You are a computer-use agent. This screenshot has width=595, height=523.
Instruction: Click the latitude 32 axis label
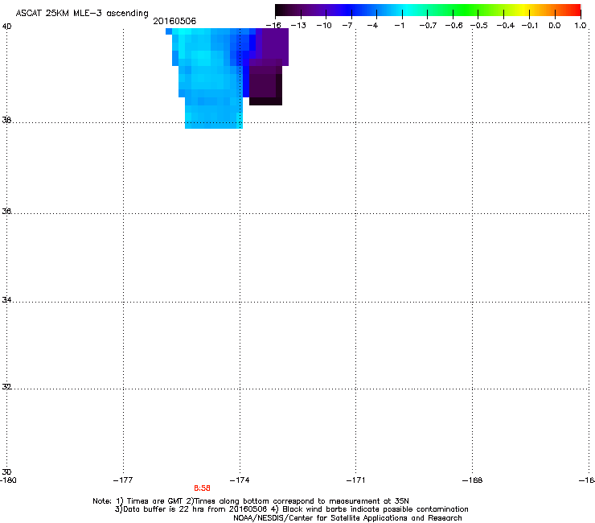[x=6, y=387]
